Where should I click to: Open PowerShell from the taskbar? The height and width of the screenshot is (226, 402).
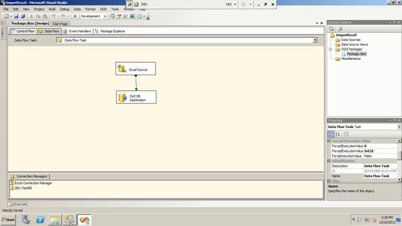[40, 220]
